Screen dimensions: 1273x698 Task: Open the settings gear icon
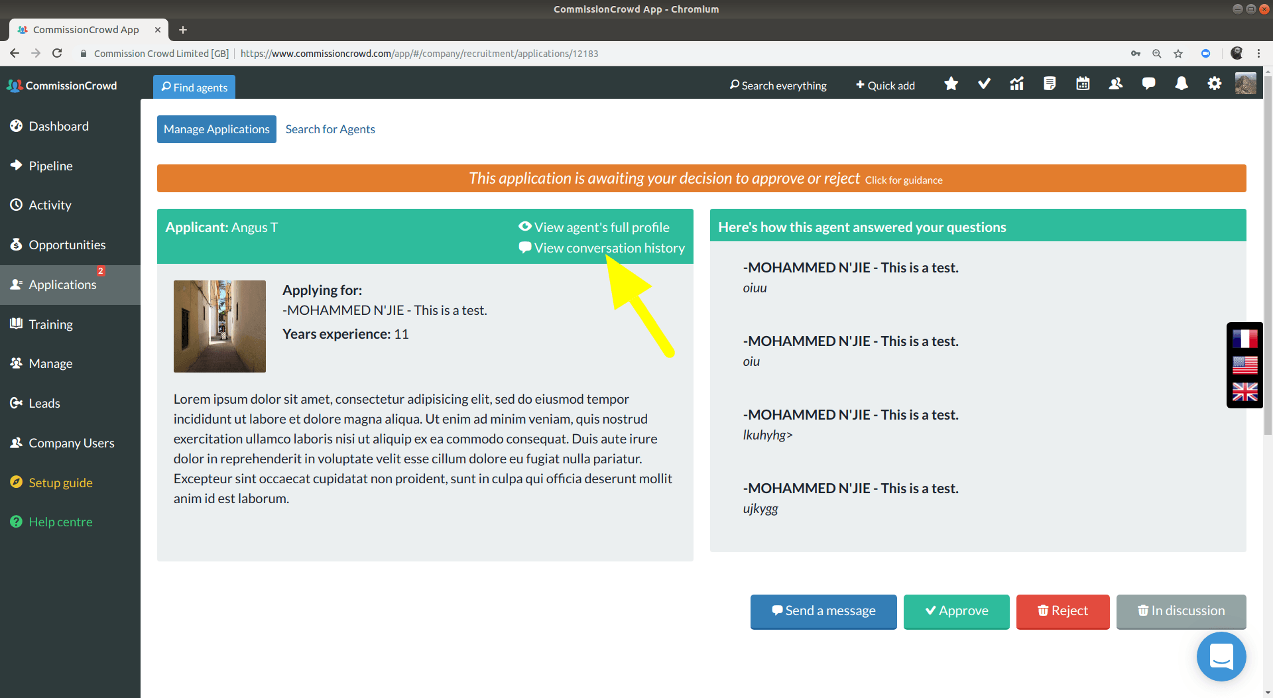(1214, 84)
